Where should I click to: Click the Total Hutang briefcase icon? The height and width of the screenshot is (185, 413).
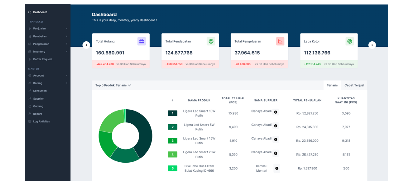tap(141, 41)
